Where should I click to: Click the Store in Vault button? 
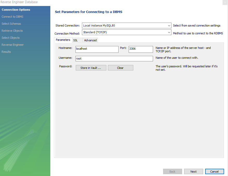point(91,68)
